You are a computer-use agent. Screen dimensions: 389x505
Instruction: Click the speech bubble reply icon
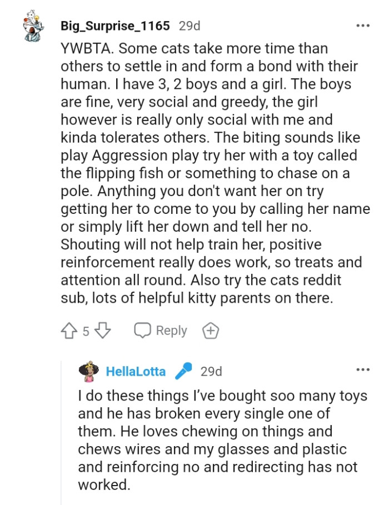(143, 331)
